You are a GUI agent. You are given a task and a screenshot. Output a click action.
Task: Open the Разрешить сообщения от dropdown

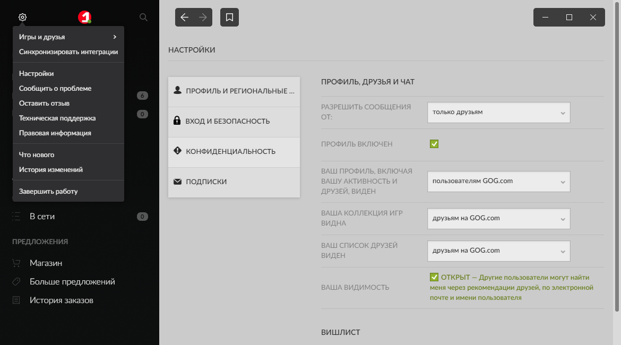(498, 113)
